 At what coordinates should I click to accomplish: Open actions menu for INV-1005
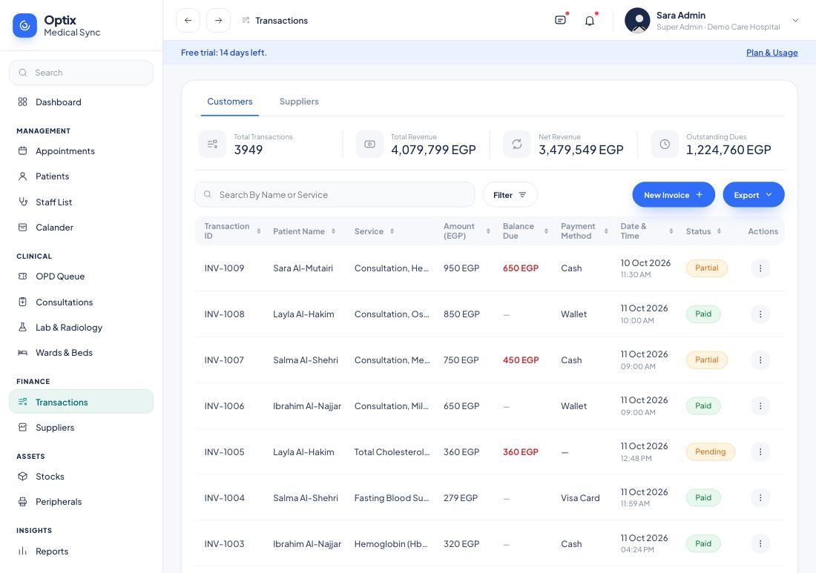coord(760,452)
